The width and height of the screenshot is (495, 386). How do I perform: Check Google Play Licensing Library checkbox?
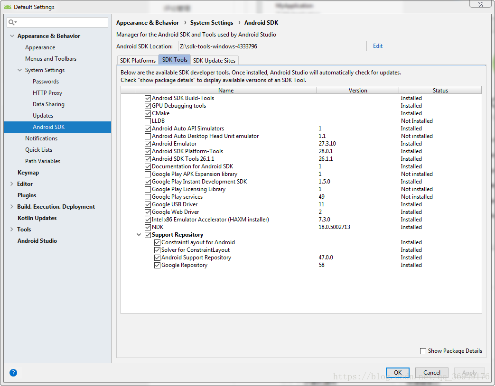(x=148, y=189)
